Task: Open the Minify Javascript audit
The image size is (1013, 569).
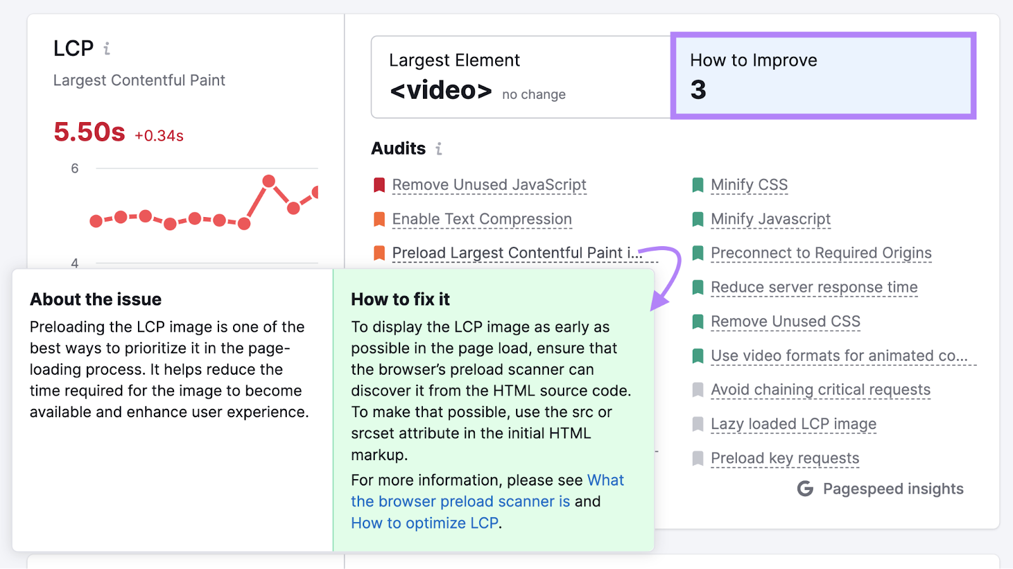Action: (x=771, y=219)
